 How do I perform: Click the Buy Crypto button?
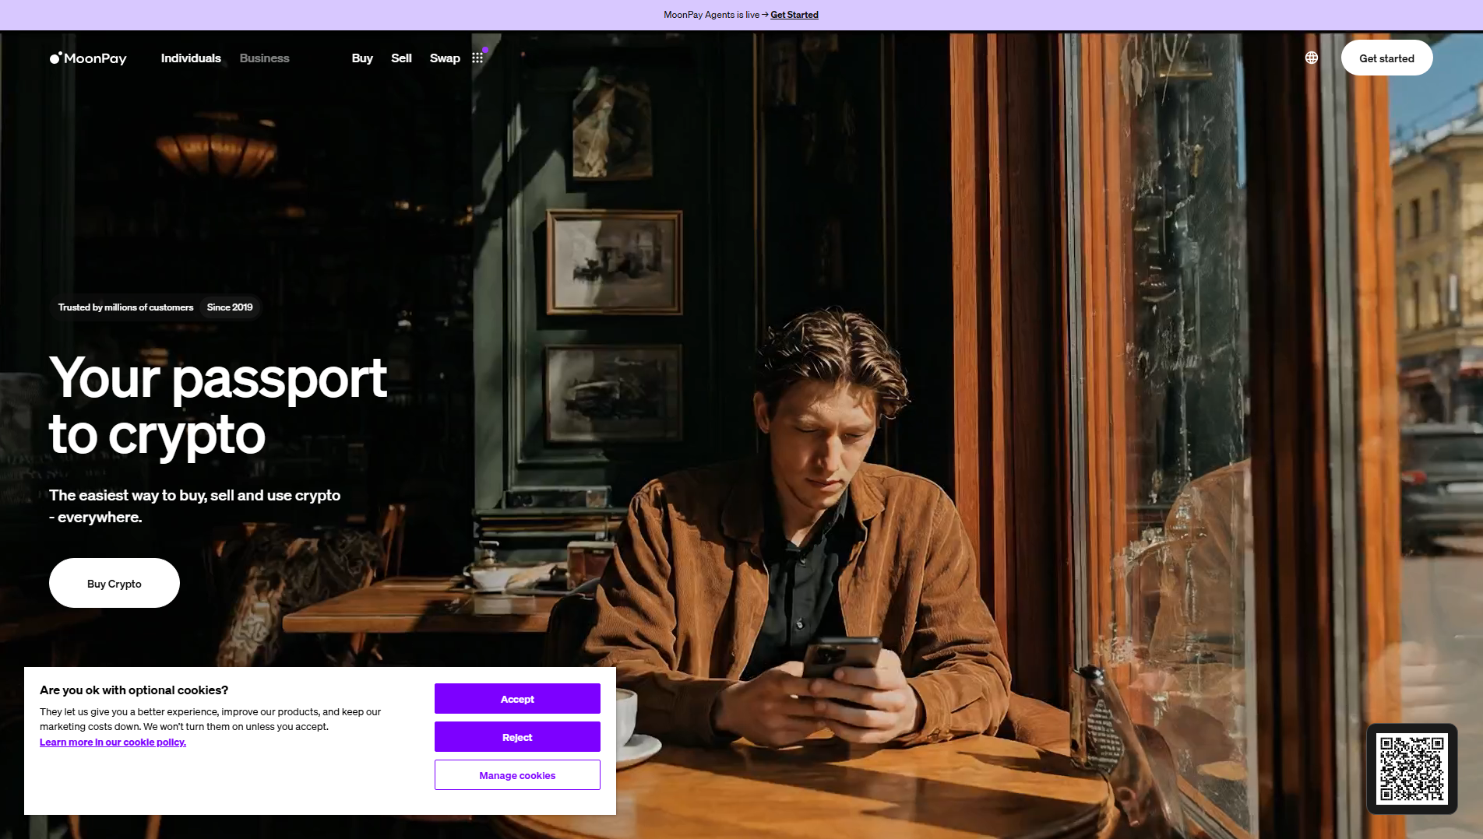point(114,583)
